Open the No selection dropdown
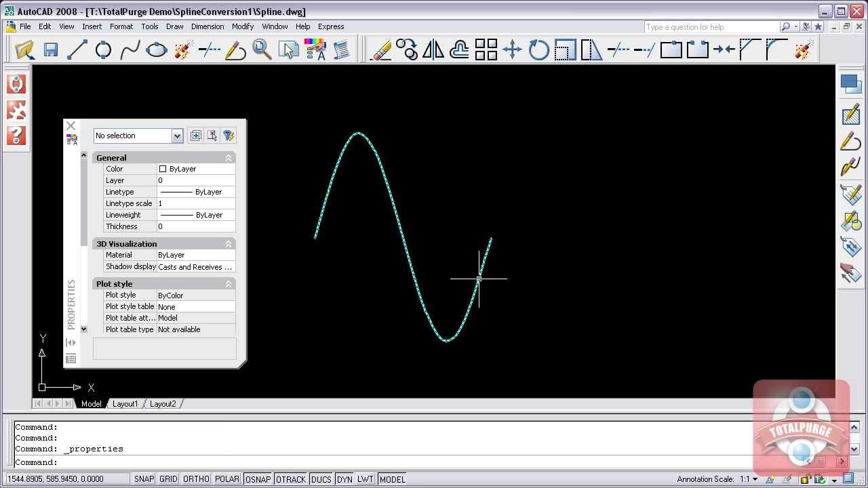This screenshot has height=488, width=868. (177, 136)
